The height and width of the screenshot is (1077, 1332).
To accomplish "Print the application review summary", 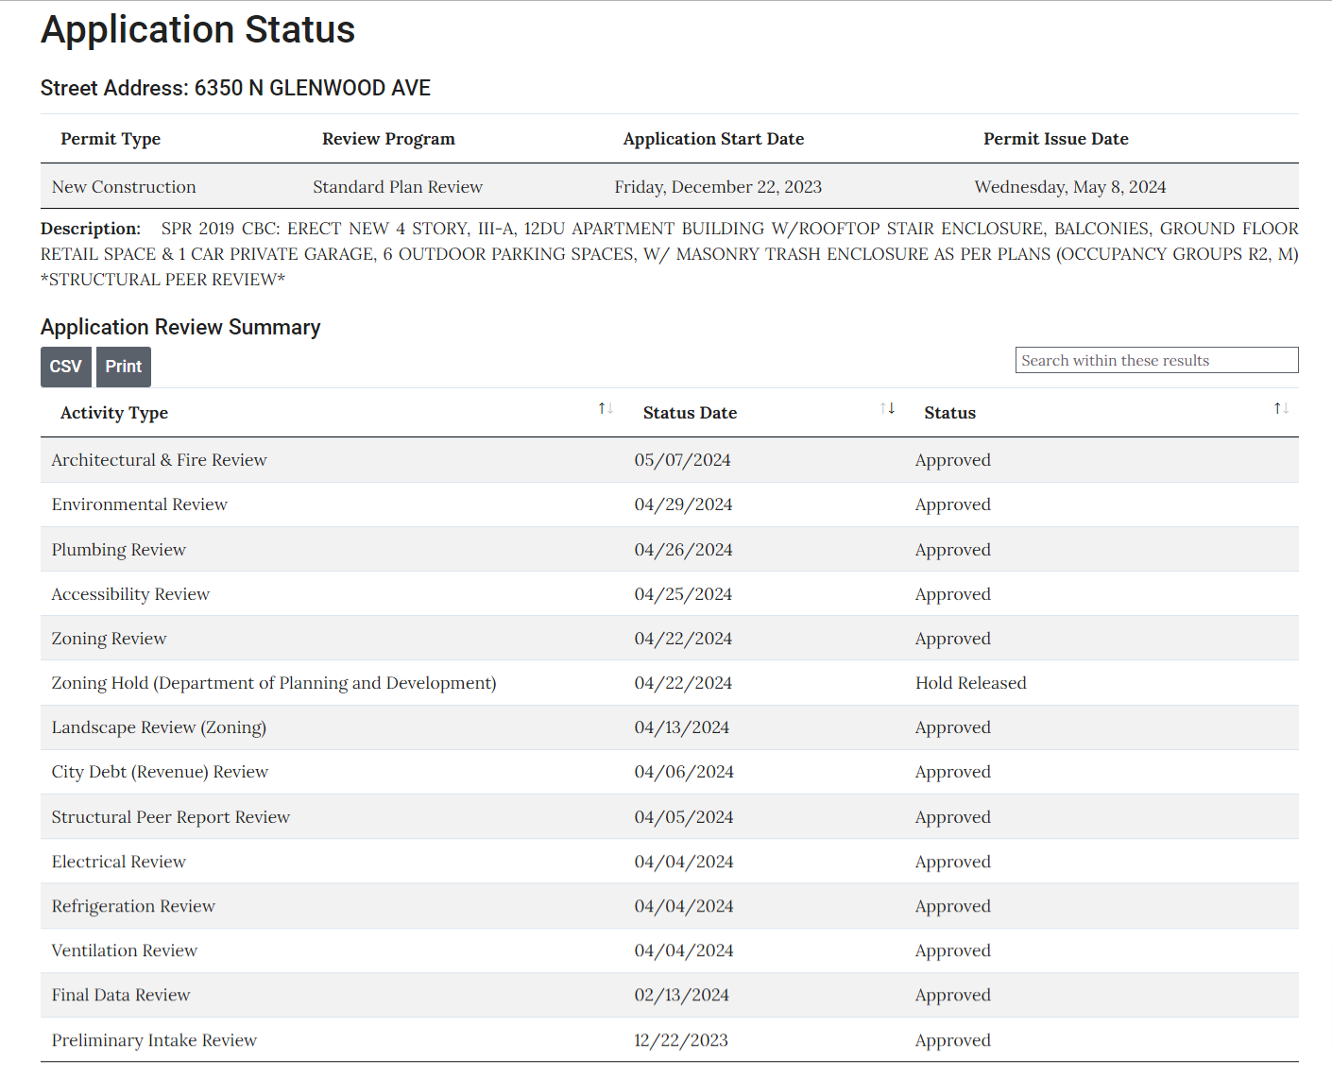I will (124, 367).
